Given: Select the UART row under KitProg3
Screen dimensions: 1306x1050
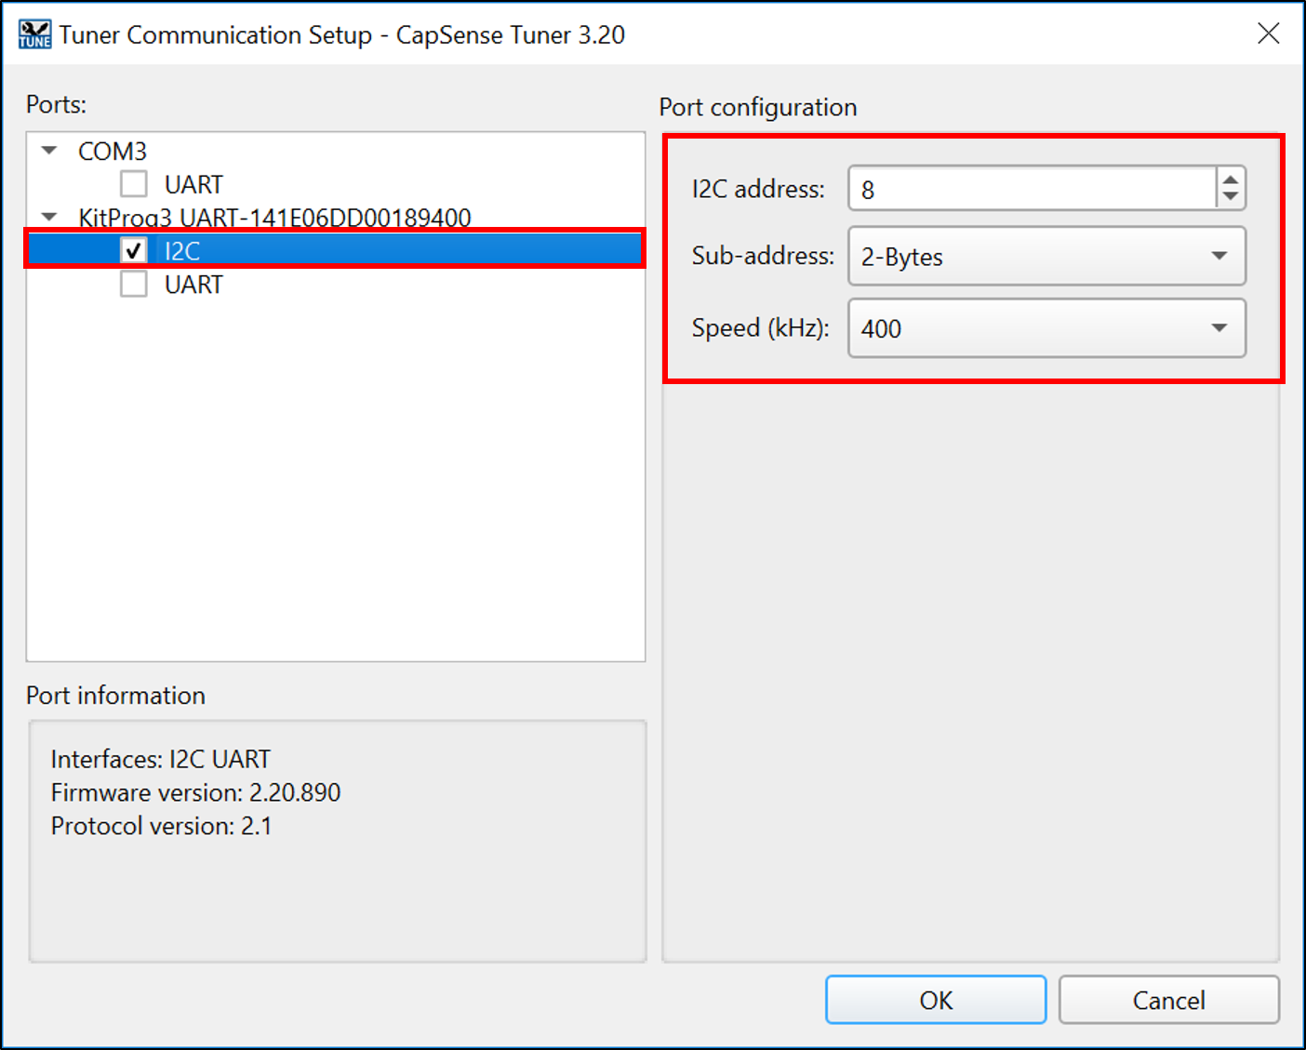Looking at the screenshot, I should pos(193,285).
